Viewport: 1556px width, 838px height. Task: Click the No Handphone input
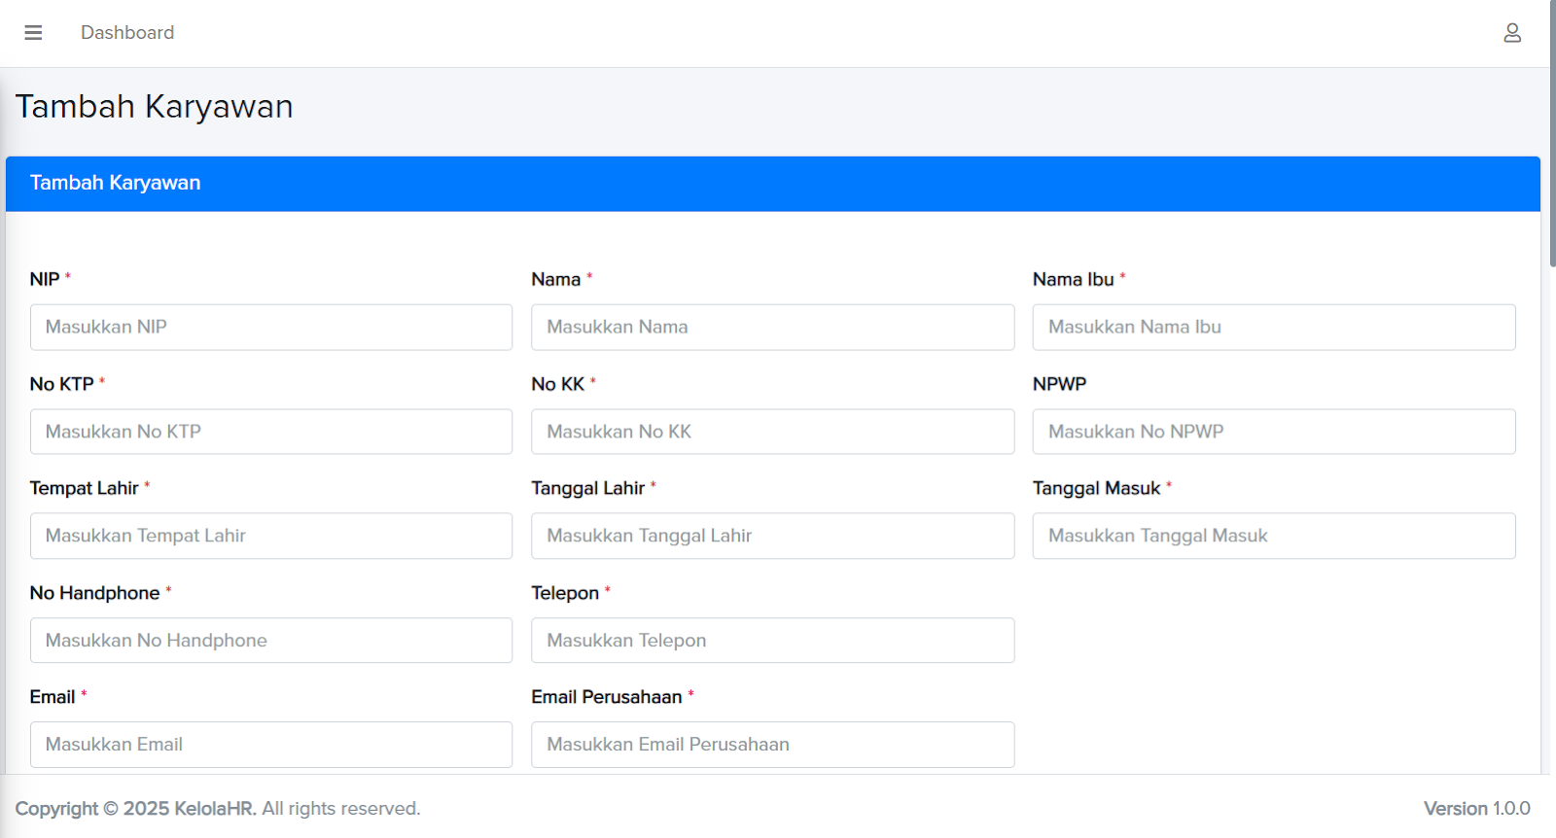click(270, 641)
